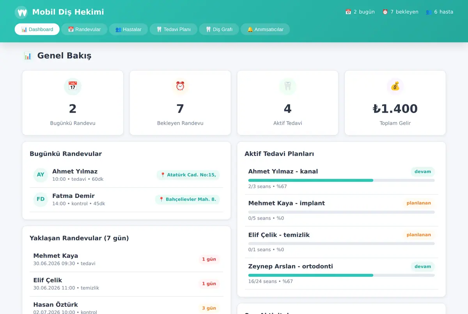468x314 pixels.
Task: Click the '14:00 • kontrol • 45dk' text
Action: tap(79, 203)
